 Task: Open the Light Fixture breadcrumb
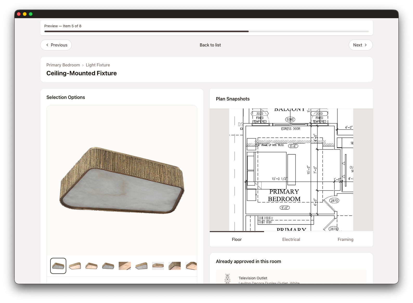pyautogui.click(x=98, y=65)
